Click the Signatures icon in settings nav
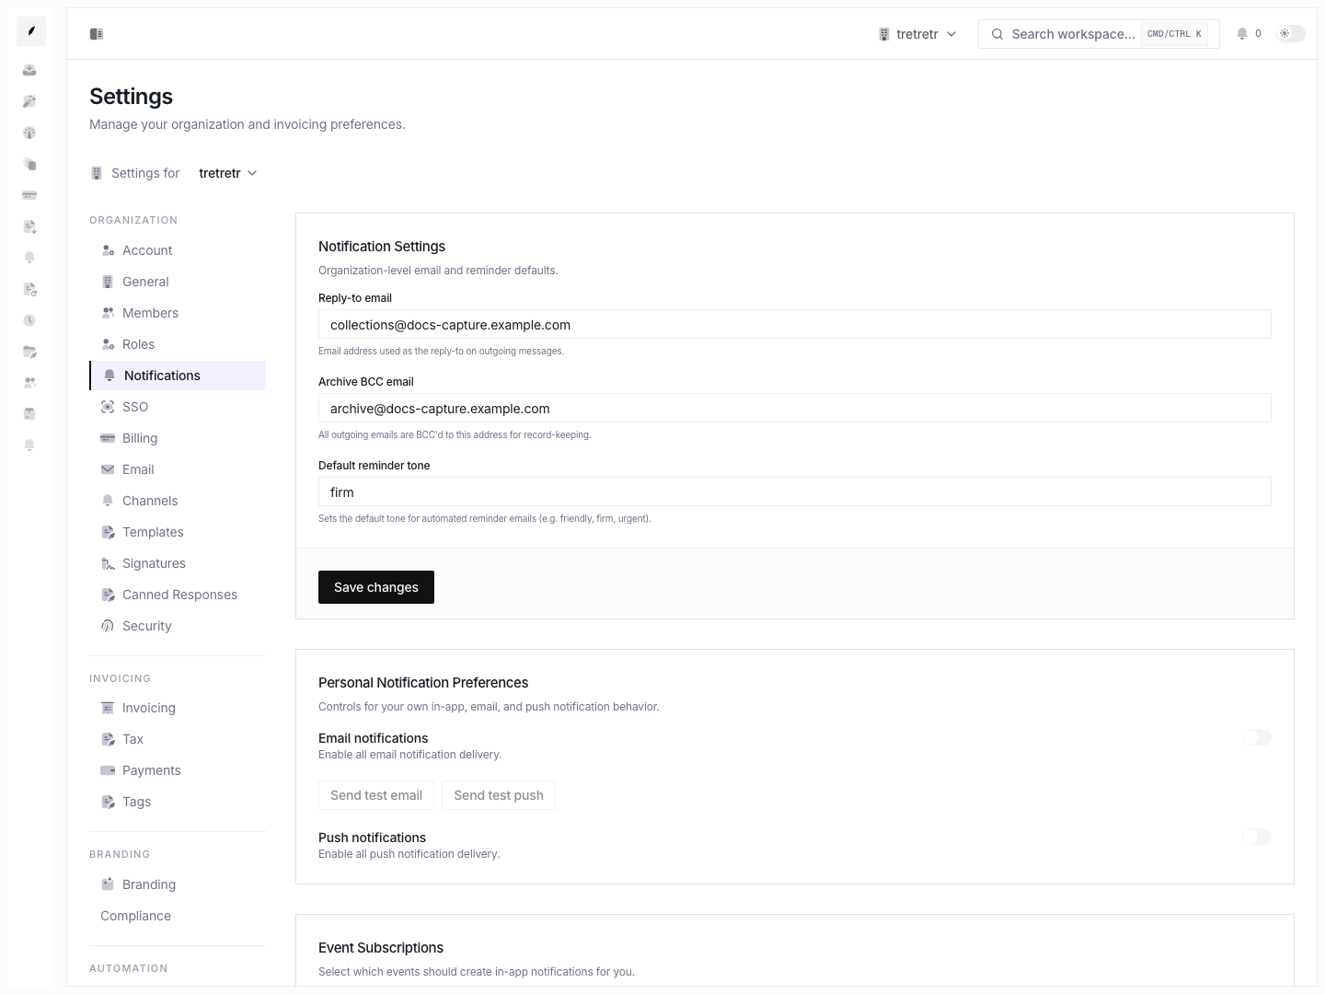This screenshot has width=1325, height=994. pyautogui.click(x=108, y=563)
